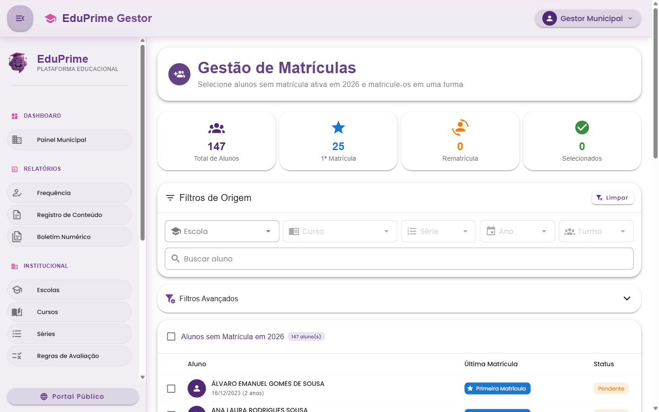Open the Portal Público link

(x=72, y=396)
